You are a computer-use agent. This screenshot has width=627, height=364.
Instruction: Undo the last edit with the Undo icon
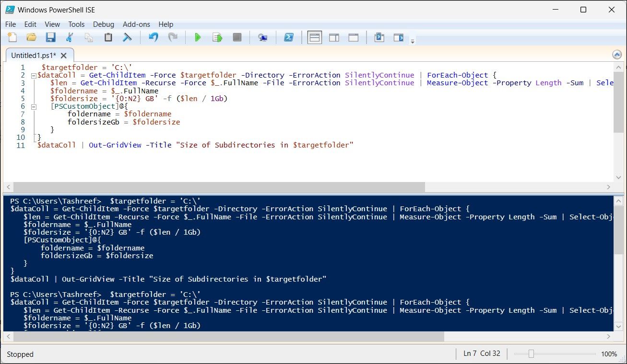coord(153,37)
